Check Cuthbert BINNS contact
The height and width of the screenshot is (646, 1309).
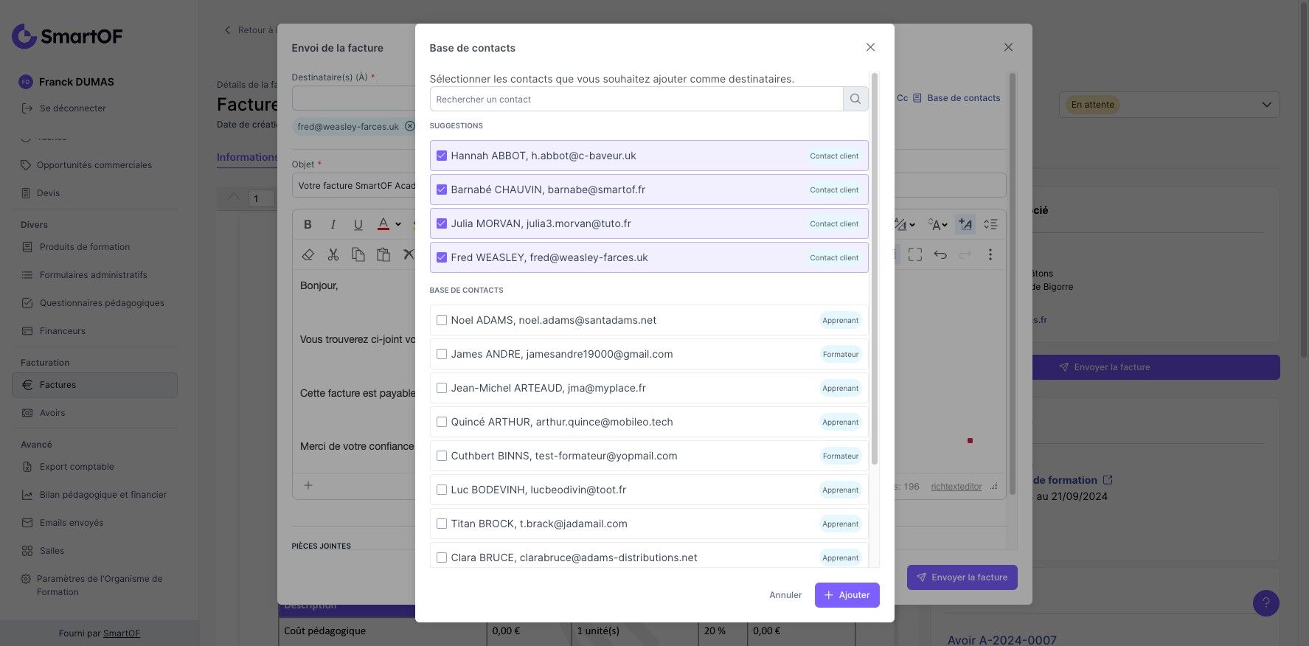point(442,456)
